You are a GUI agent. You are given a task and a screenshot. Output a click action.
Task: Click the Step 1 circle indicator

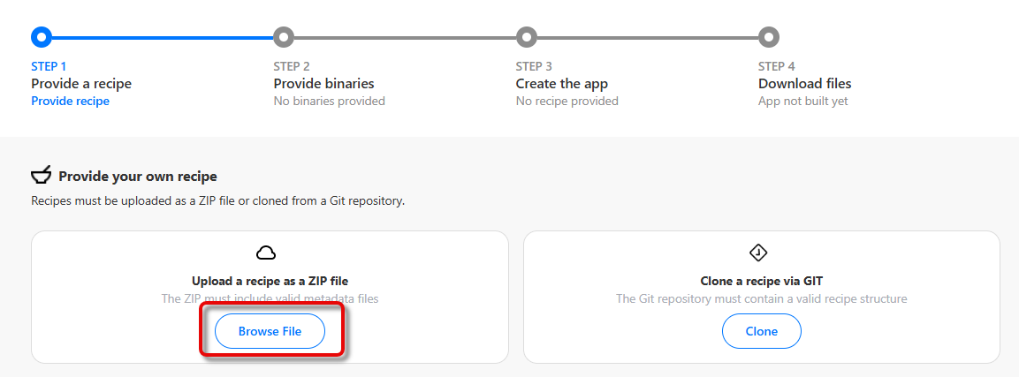coord(42,37)
